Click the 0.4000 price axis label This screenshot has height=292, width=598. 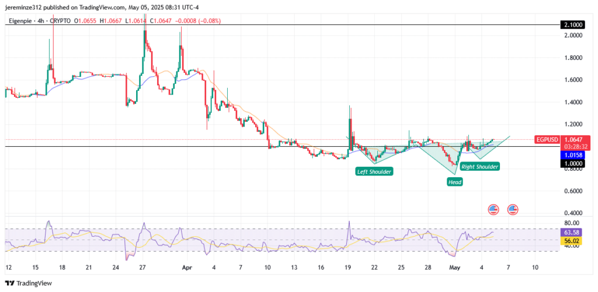point(575,213)
